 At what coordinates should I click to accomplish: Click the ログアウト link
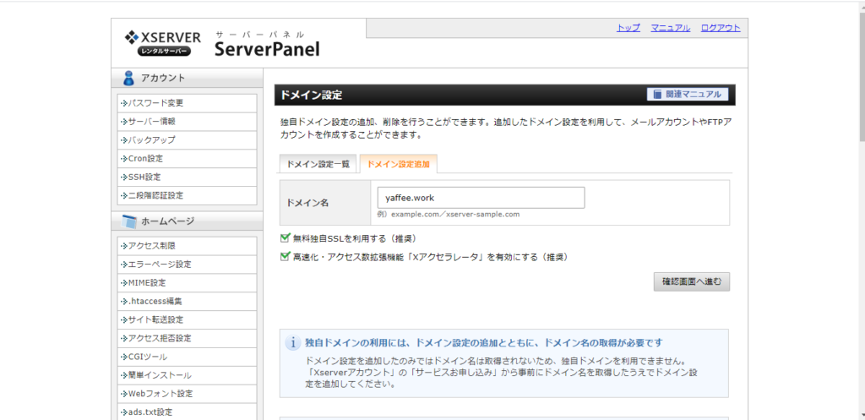[721, 28]
